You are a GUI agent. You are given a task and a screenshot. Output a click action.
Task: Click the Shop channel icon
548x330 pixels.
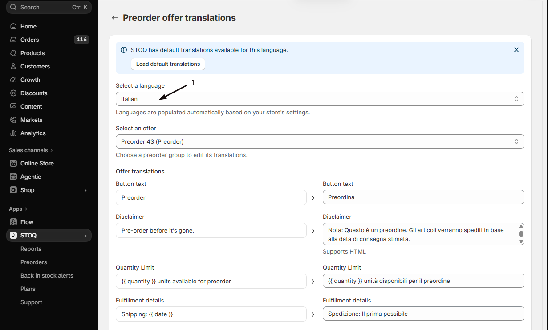click(x=13, y=190)
